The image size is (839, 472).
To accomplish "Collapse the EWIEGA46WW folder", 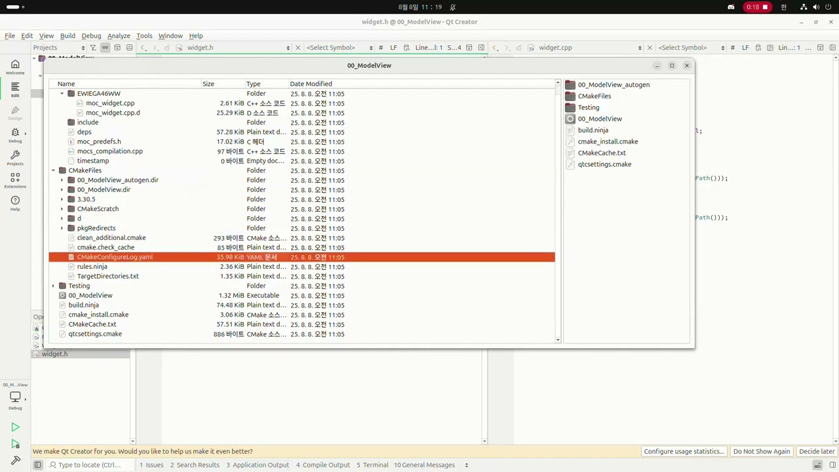I will click(x=62, y=94).
